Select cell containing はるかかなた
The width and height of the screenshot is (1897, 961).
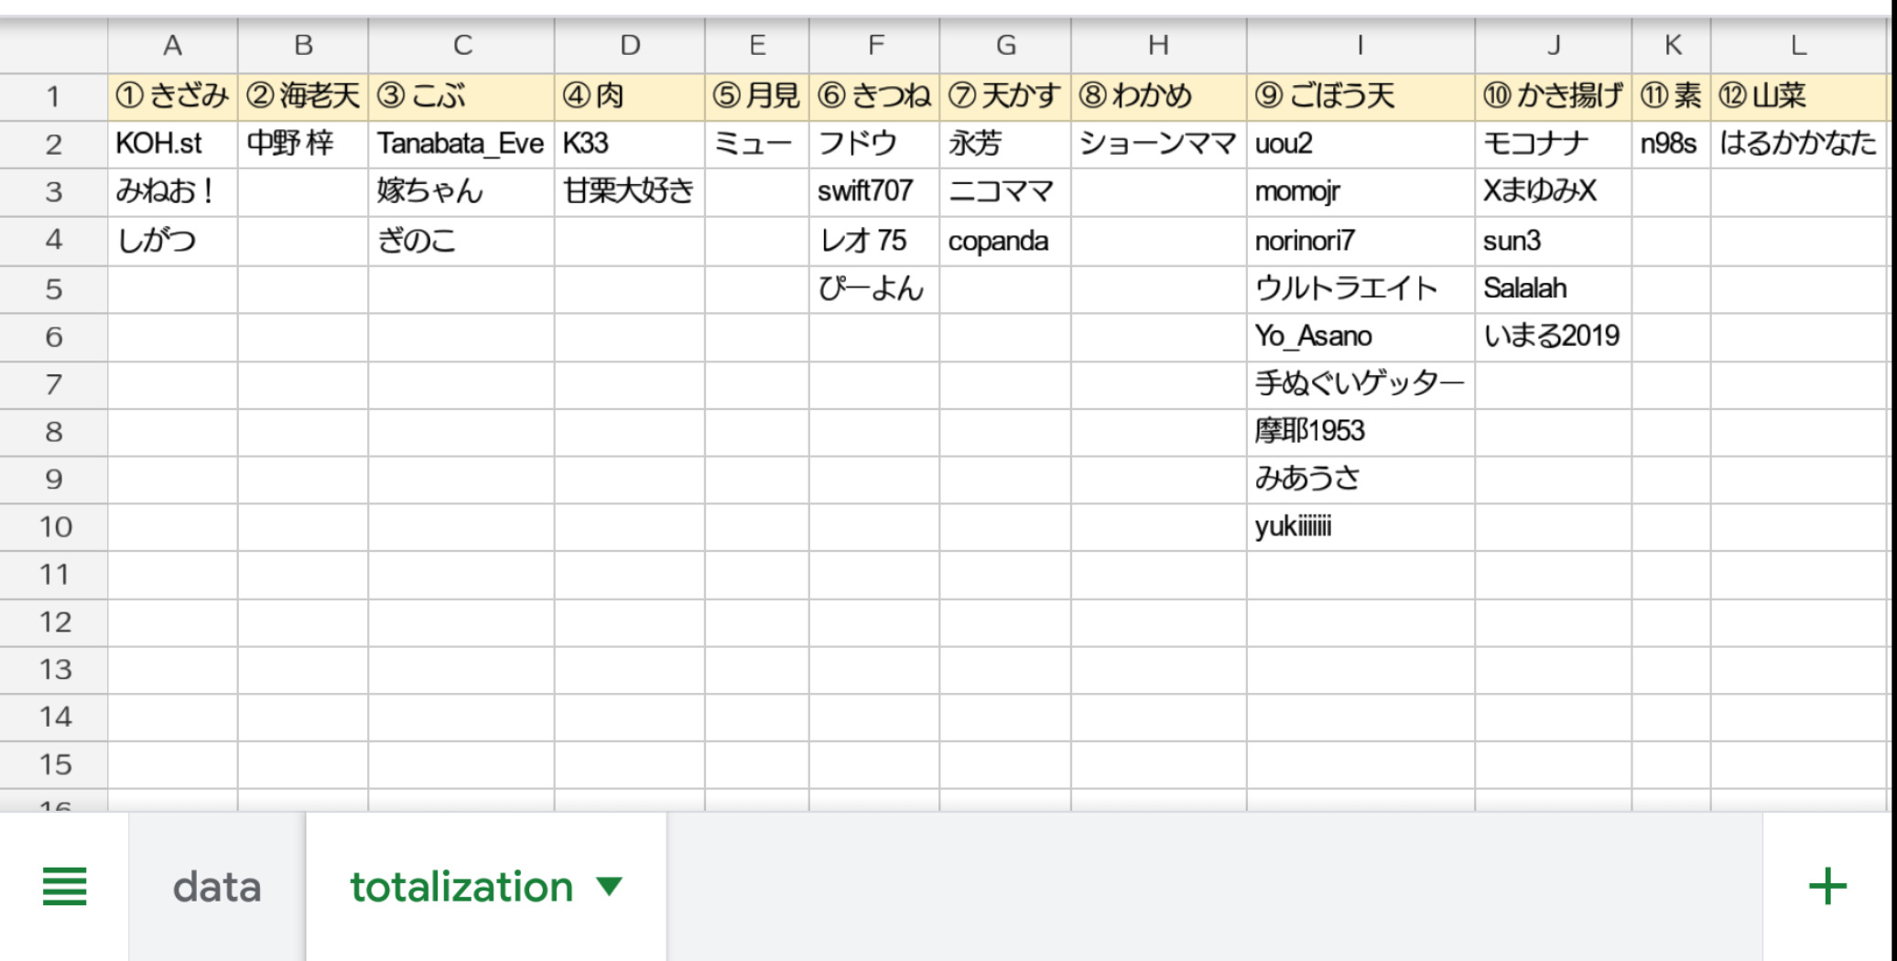[x=1798, y=144]
